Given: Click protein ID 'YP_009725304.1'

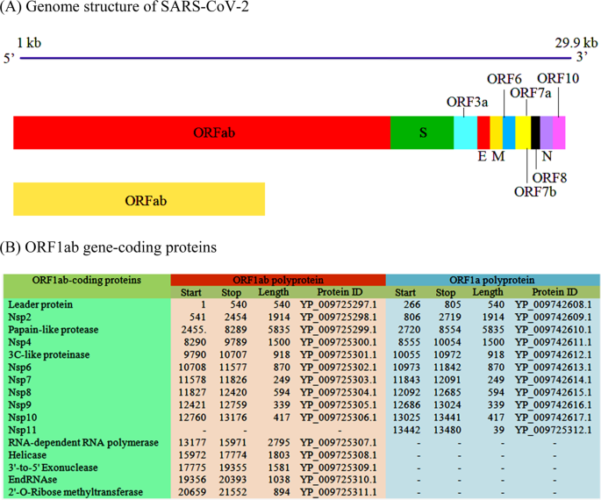Looking at the screenshot, I should coord(339,392).
